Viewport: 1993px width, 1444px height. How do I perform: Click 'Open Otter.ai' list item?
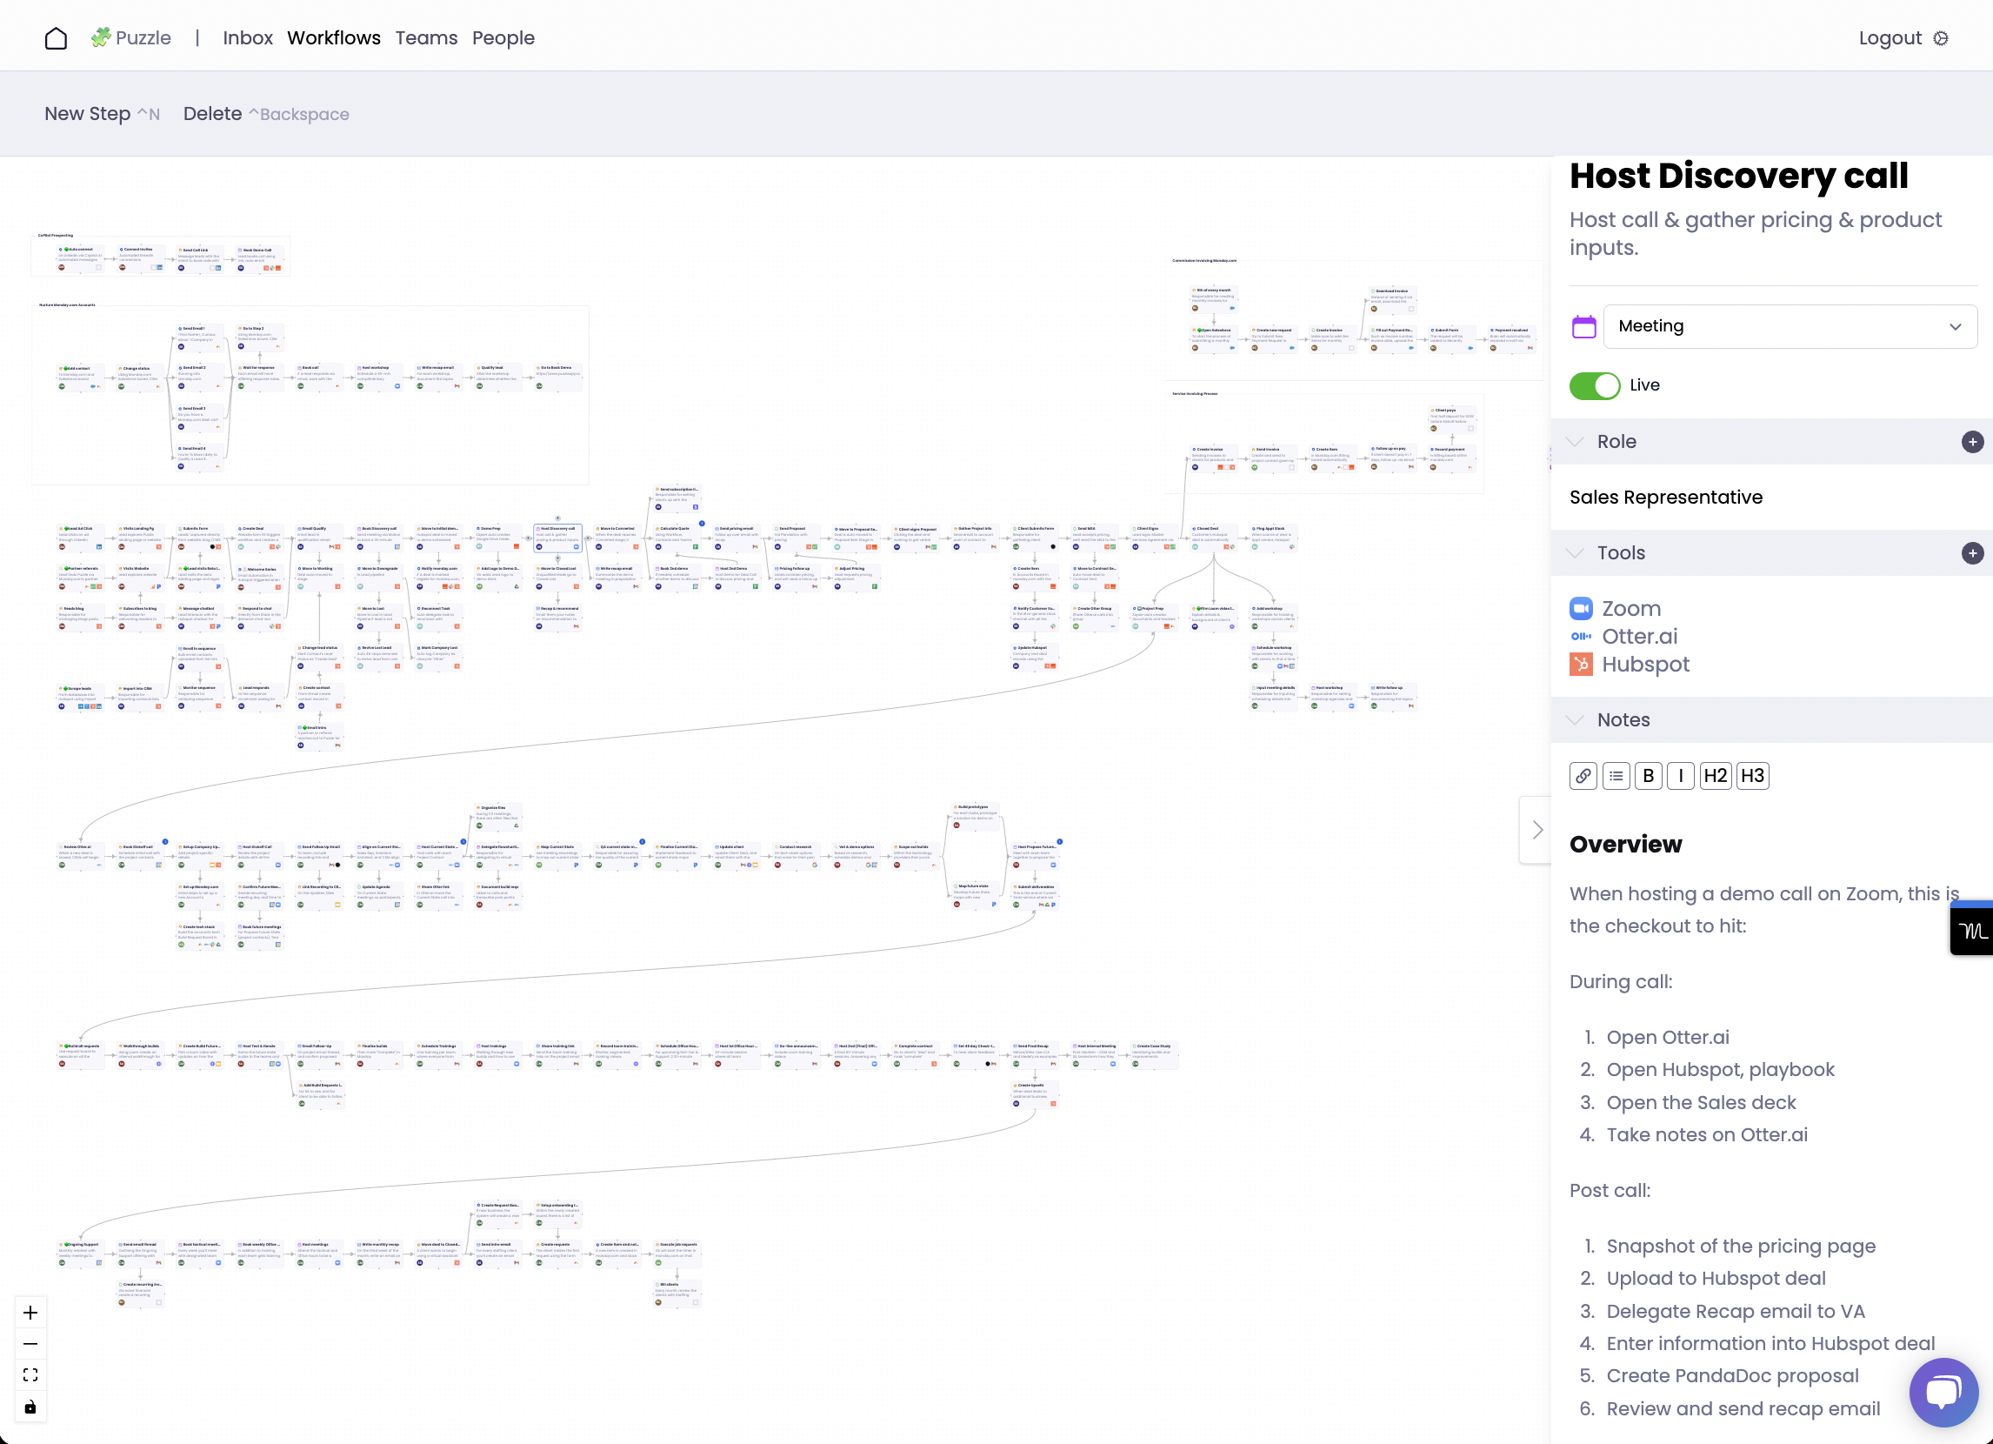[x=1668, y=1037]
